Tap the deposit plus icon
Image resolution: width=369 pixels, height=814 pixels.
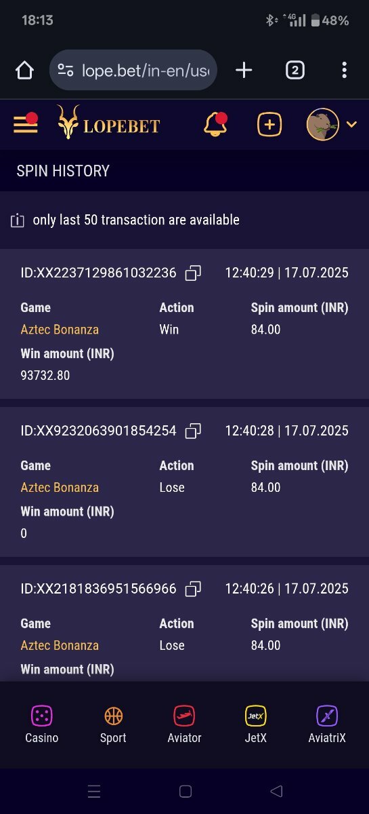tap(269, 125)
